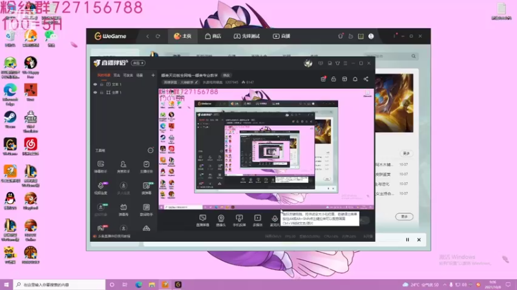Viewport: 517px width, 290px height.
Task: Click the WeGame back arrow
Action: pyautogui.click(x=147, y=36)
